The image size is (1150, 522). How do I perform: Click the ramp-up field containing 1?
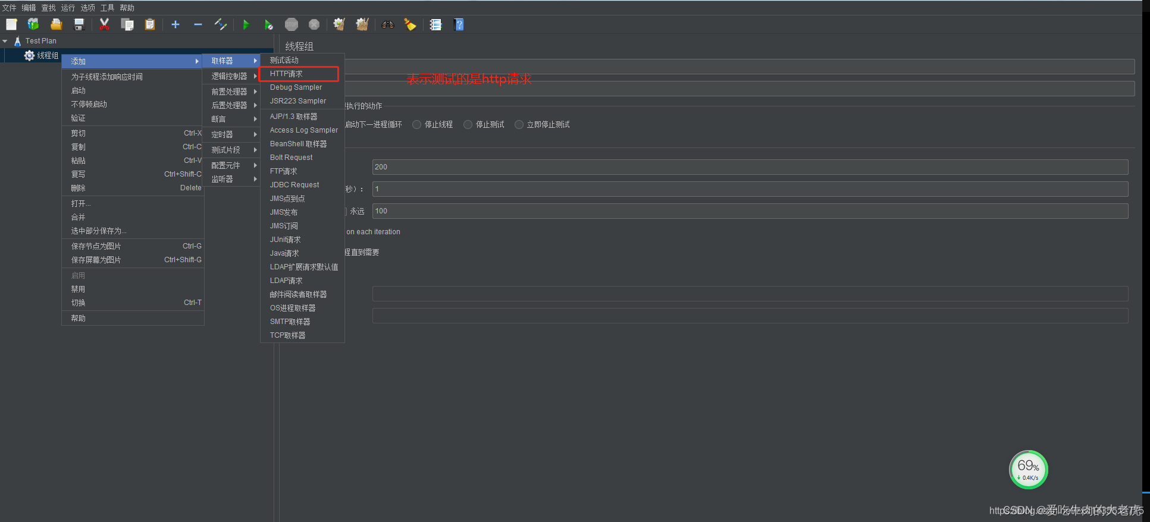point(750,189)
